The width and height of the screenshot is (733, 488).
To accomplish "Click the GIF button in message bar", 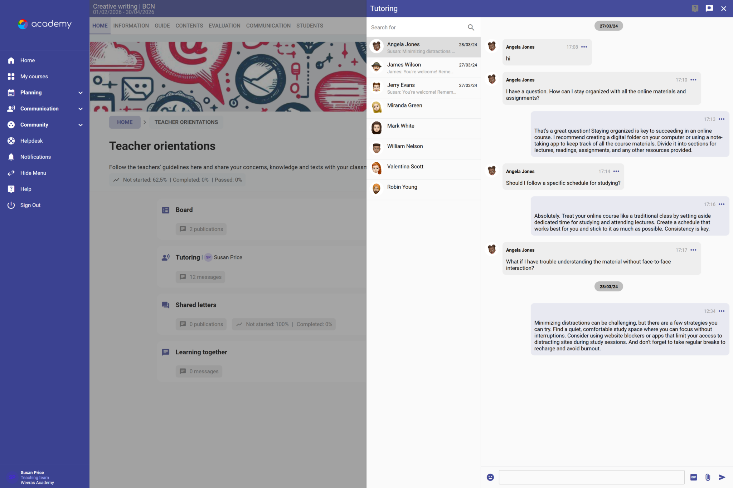I will click(694, 477).
